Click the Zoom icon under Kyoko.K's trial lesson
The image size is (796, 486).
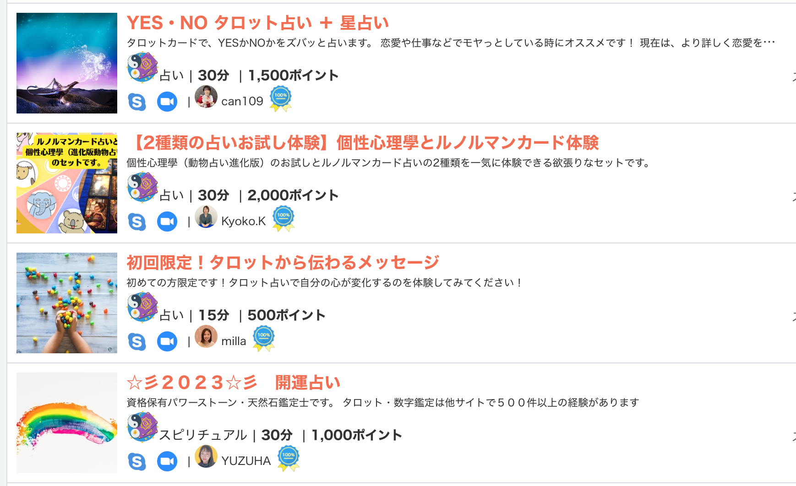[x=167, y=221]
